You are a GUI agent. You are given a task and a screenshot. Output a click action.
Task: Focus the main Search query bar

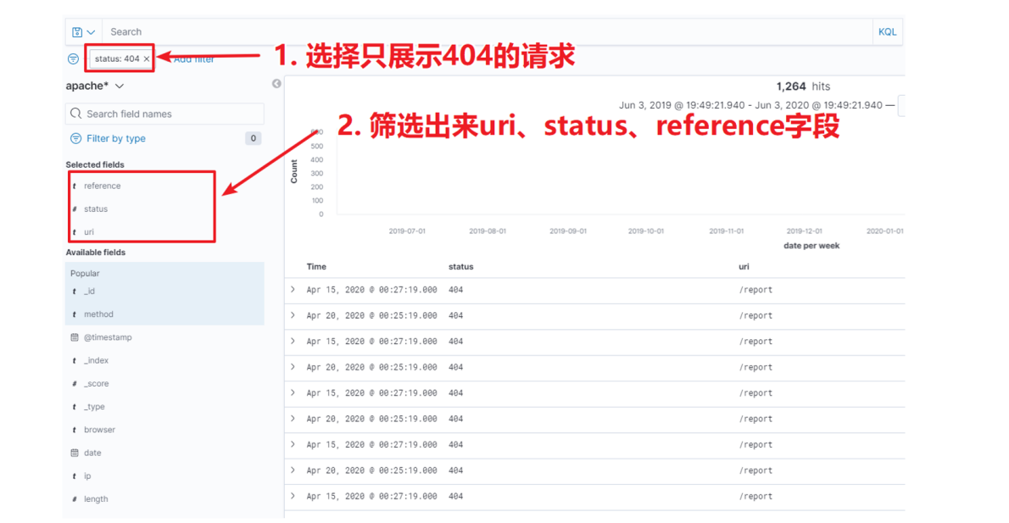click(488, 31)
